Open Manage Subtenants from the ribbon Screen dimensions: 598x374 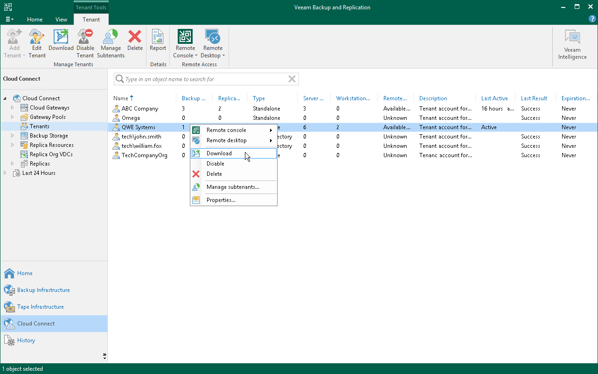[x=111, y=43]
